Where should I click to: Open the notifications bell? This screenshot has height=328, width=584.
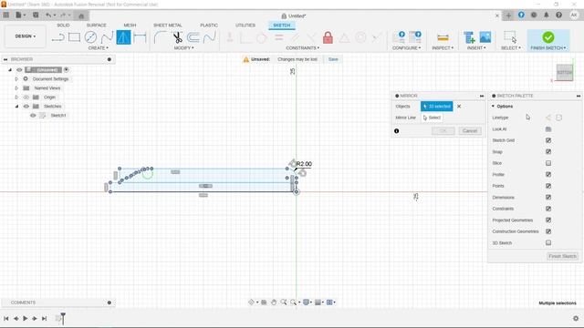[x=546, y=15]
